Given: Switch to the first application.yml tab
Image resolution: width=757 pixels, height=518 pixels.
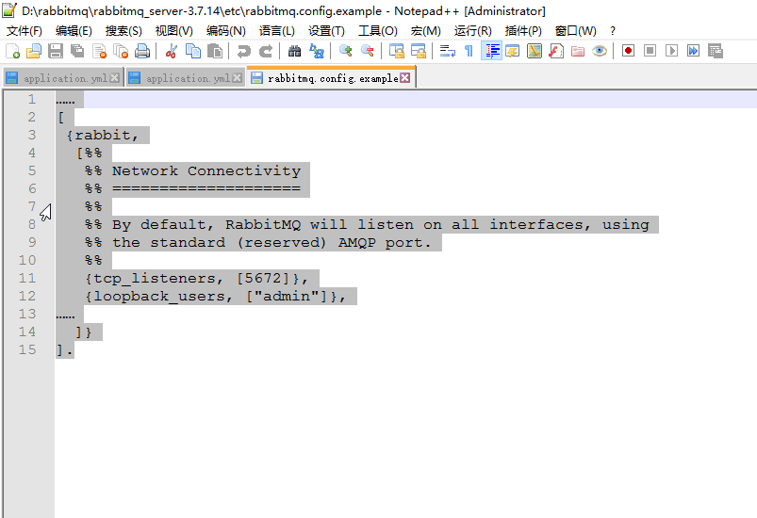Looking at the screenshot, I should tap(65, 78).
